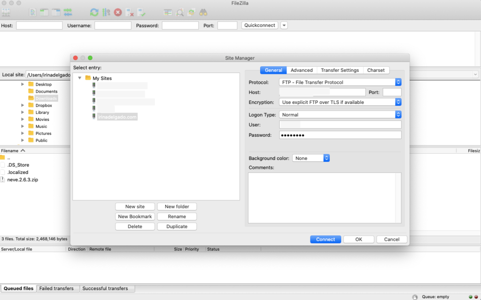Refresh the file and folder lists
The width and height of the screenshot is (481, 300).
click(94, 12)
